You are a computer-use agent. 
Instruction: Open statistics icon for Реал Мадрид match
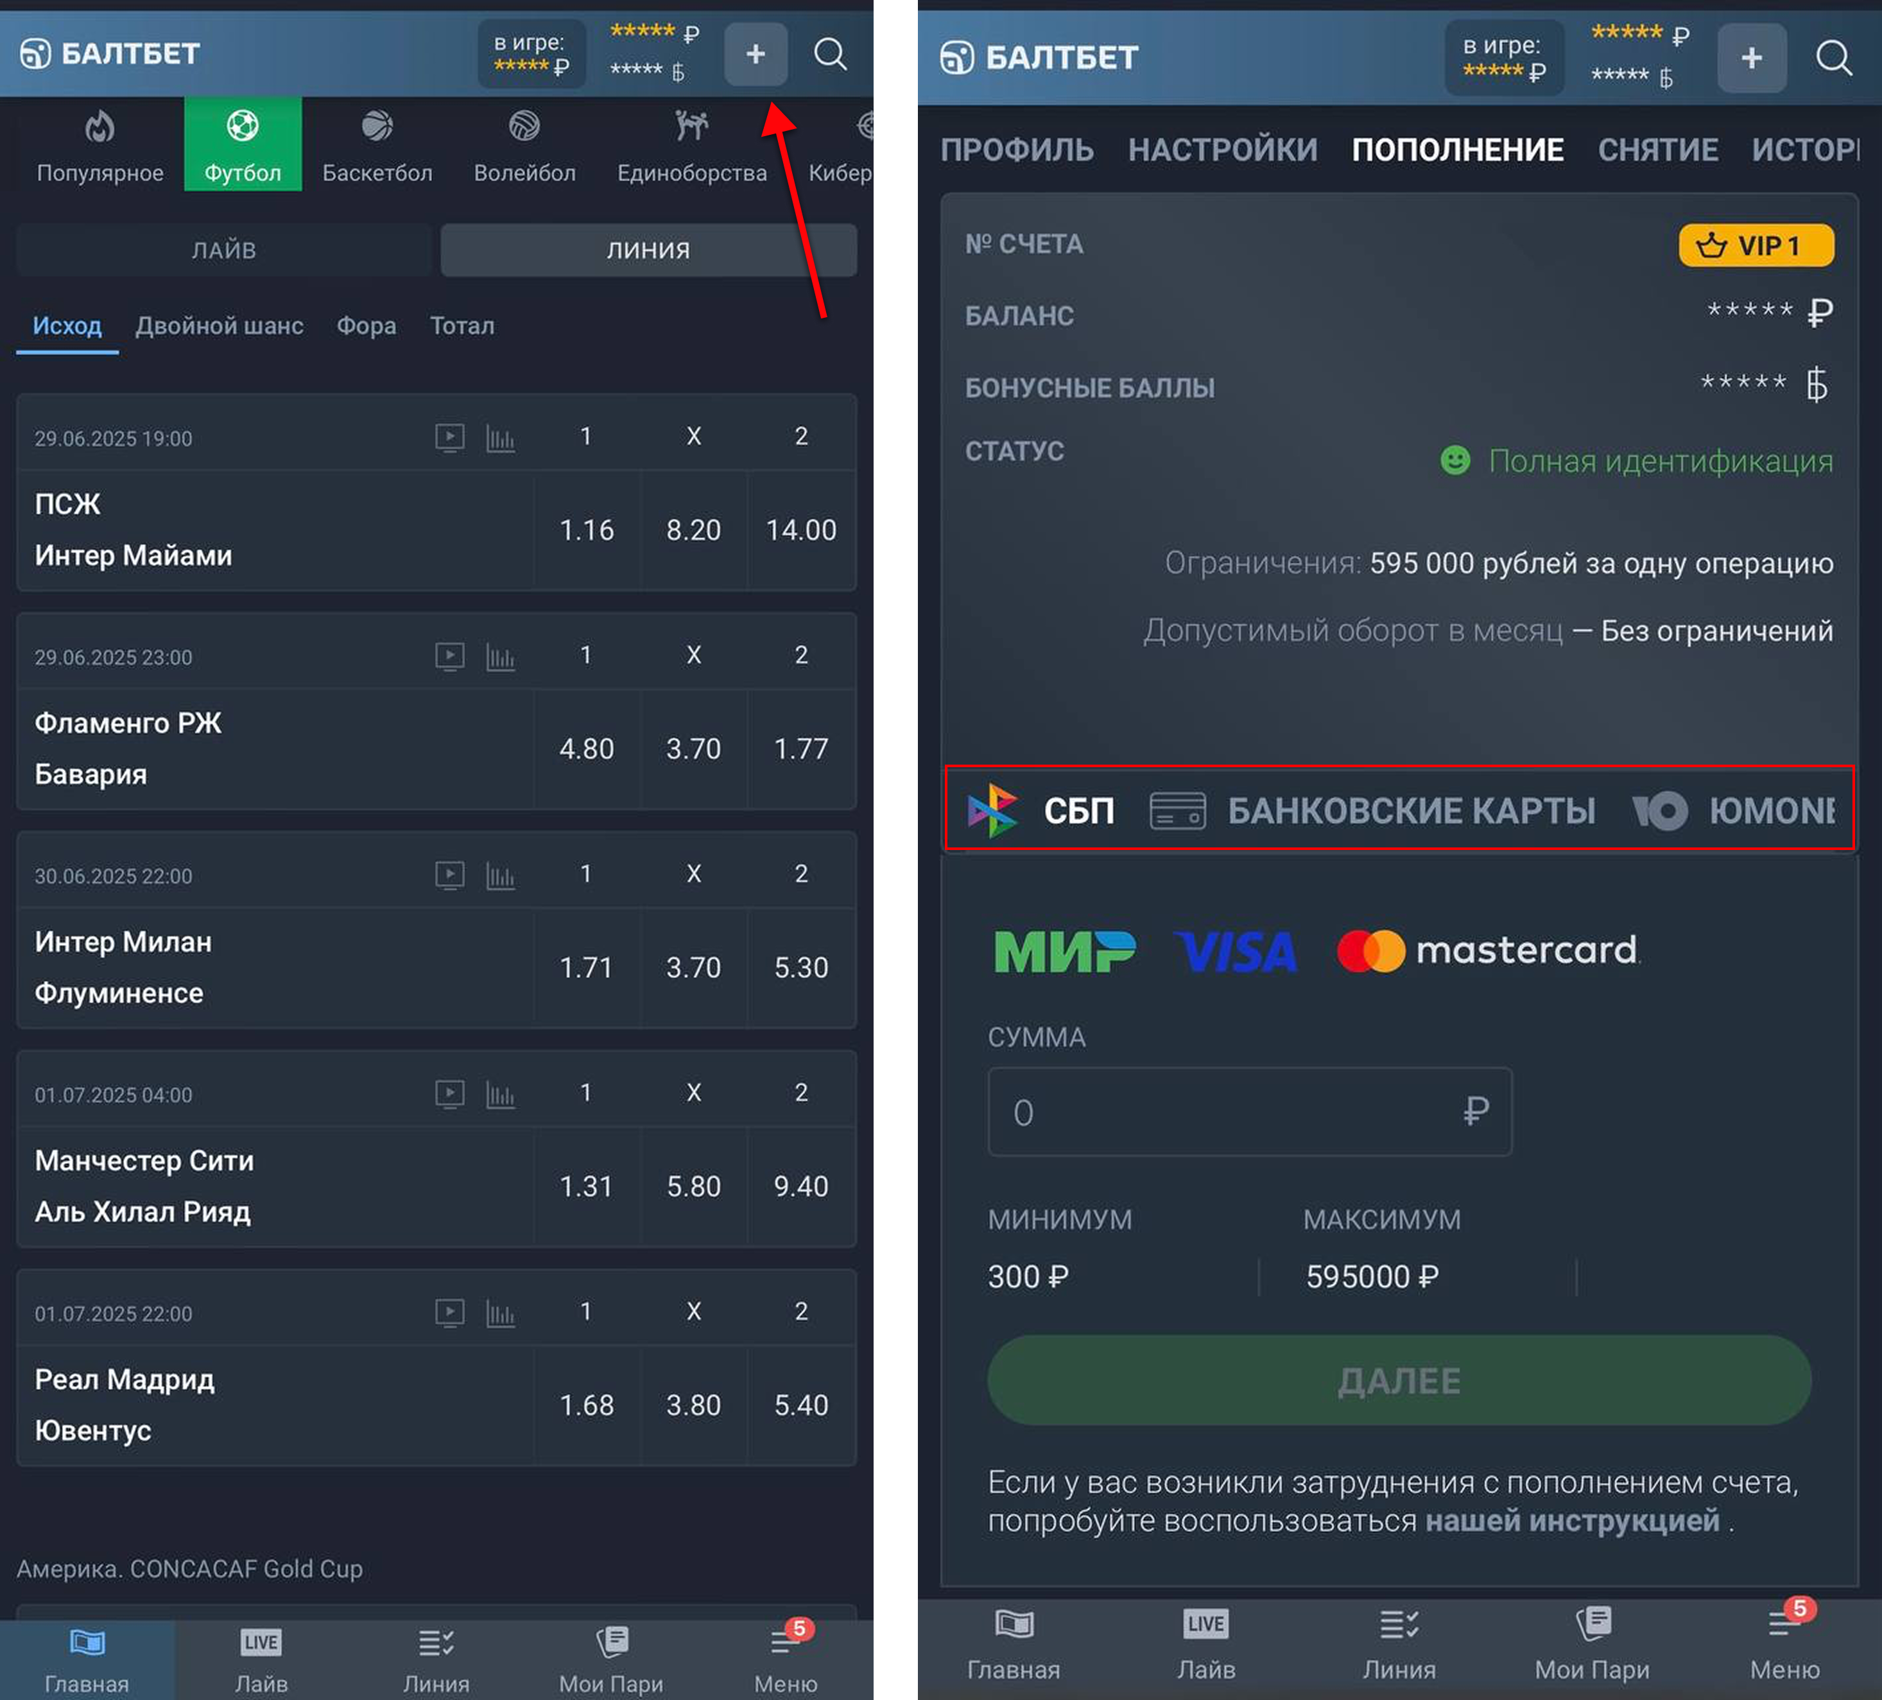coord(501,1313)
